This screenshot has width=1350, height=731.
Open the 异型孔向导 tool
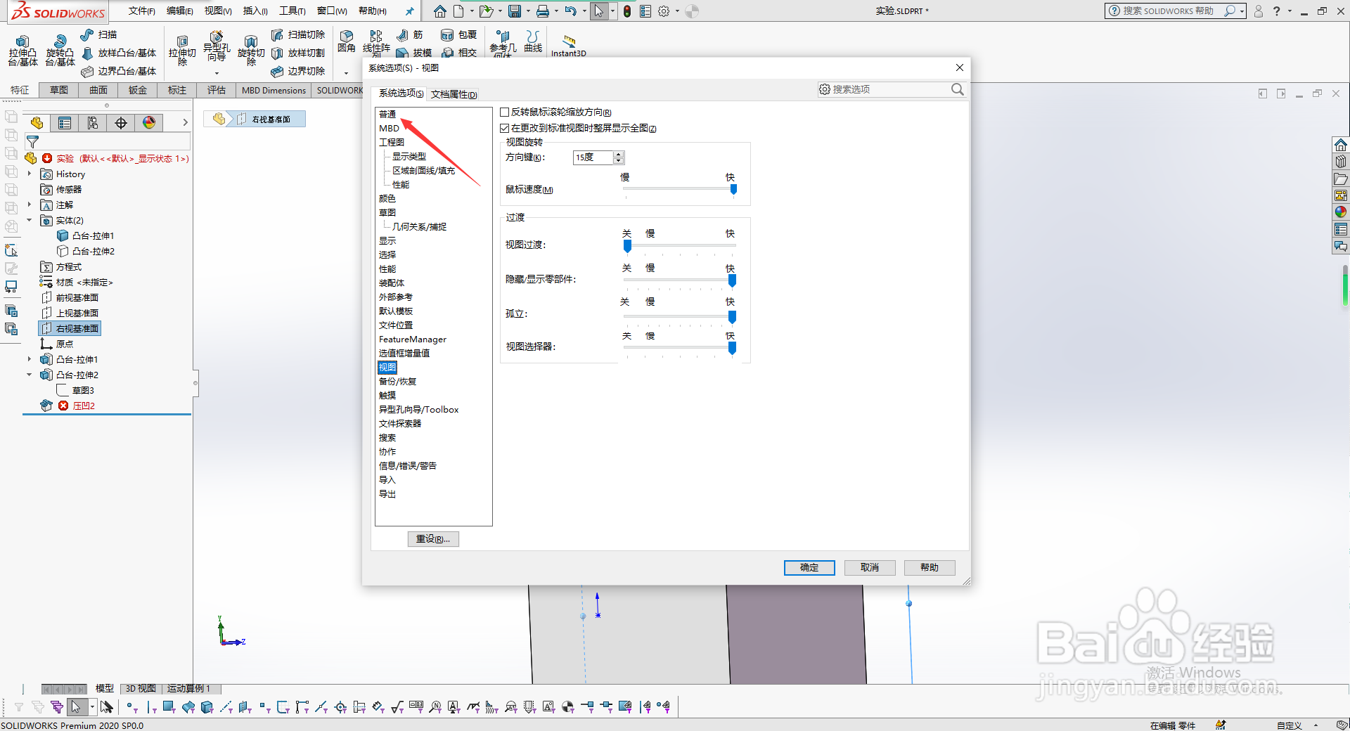(217, 46)
